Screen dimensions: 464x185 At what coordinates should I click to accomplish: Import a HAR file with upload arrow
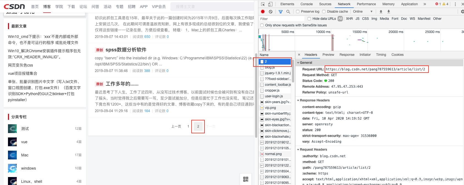click(x=381, y=12)
